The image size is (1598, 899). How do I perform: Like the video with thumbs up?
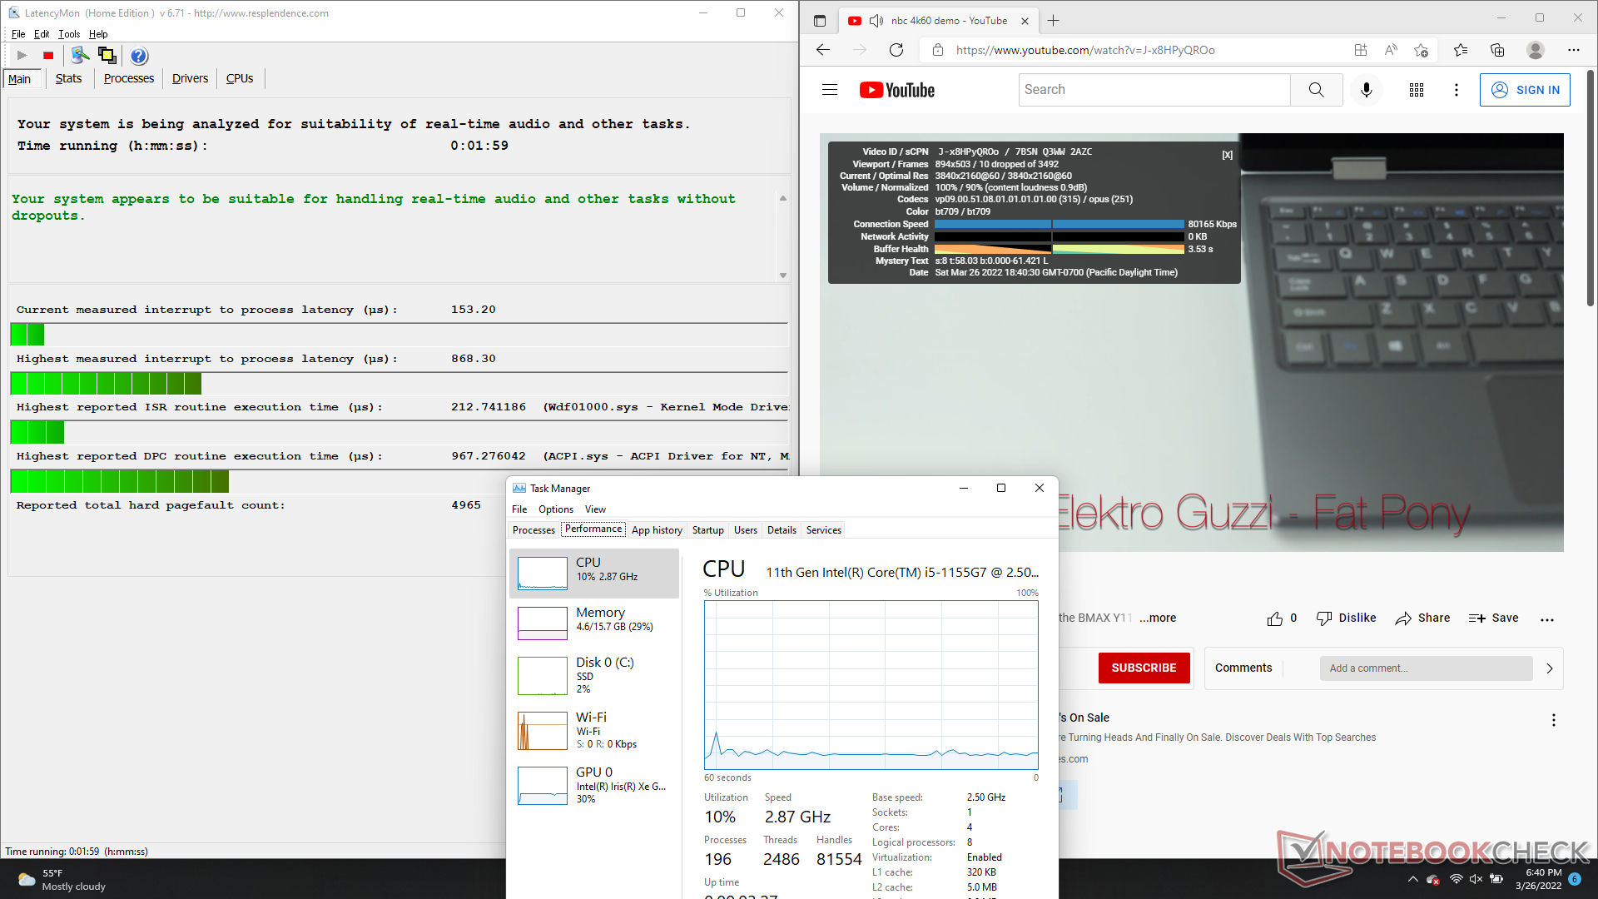coord(1274,618)
